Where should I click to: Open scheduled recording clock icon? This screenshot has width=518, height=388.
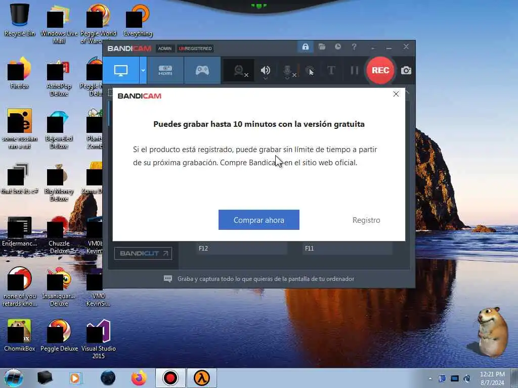[337, 47]
